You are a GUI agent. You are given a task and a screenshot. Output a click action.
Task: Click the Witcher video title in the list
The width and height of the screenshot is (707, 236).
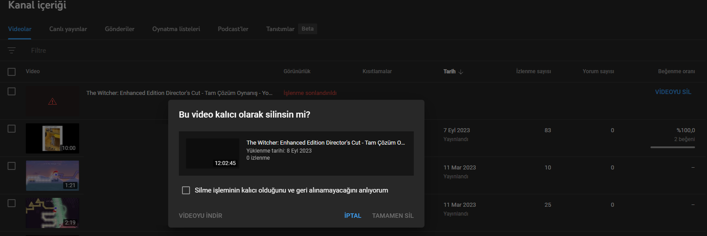click(x=179, y=93)
